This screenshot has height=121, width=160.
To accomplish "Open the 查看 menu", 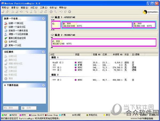I will click(15, 7).
